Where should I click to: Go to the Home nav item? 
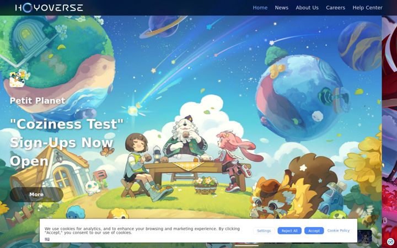[x=260, y=8]
